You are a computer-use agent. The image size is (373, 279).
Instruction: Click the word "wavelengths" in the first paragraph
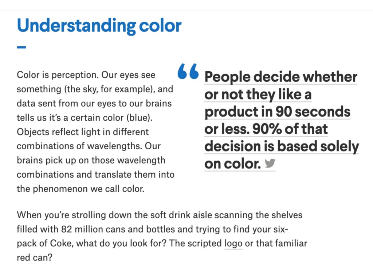click(115, 146)
